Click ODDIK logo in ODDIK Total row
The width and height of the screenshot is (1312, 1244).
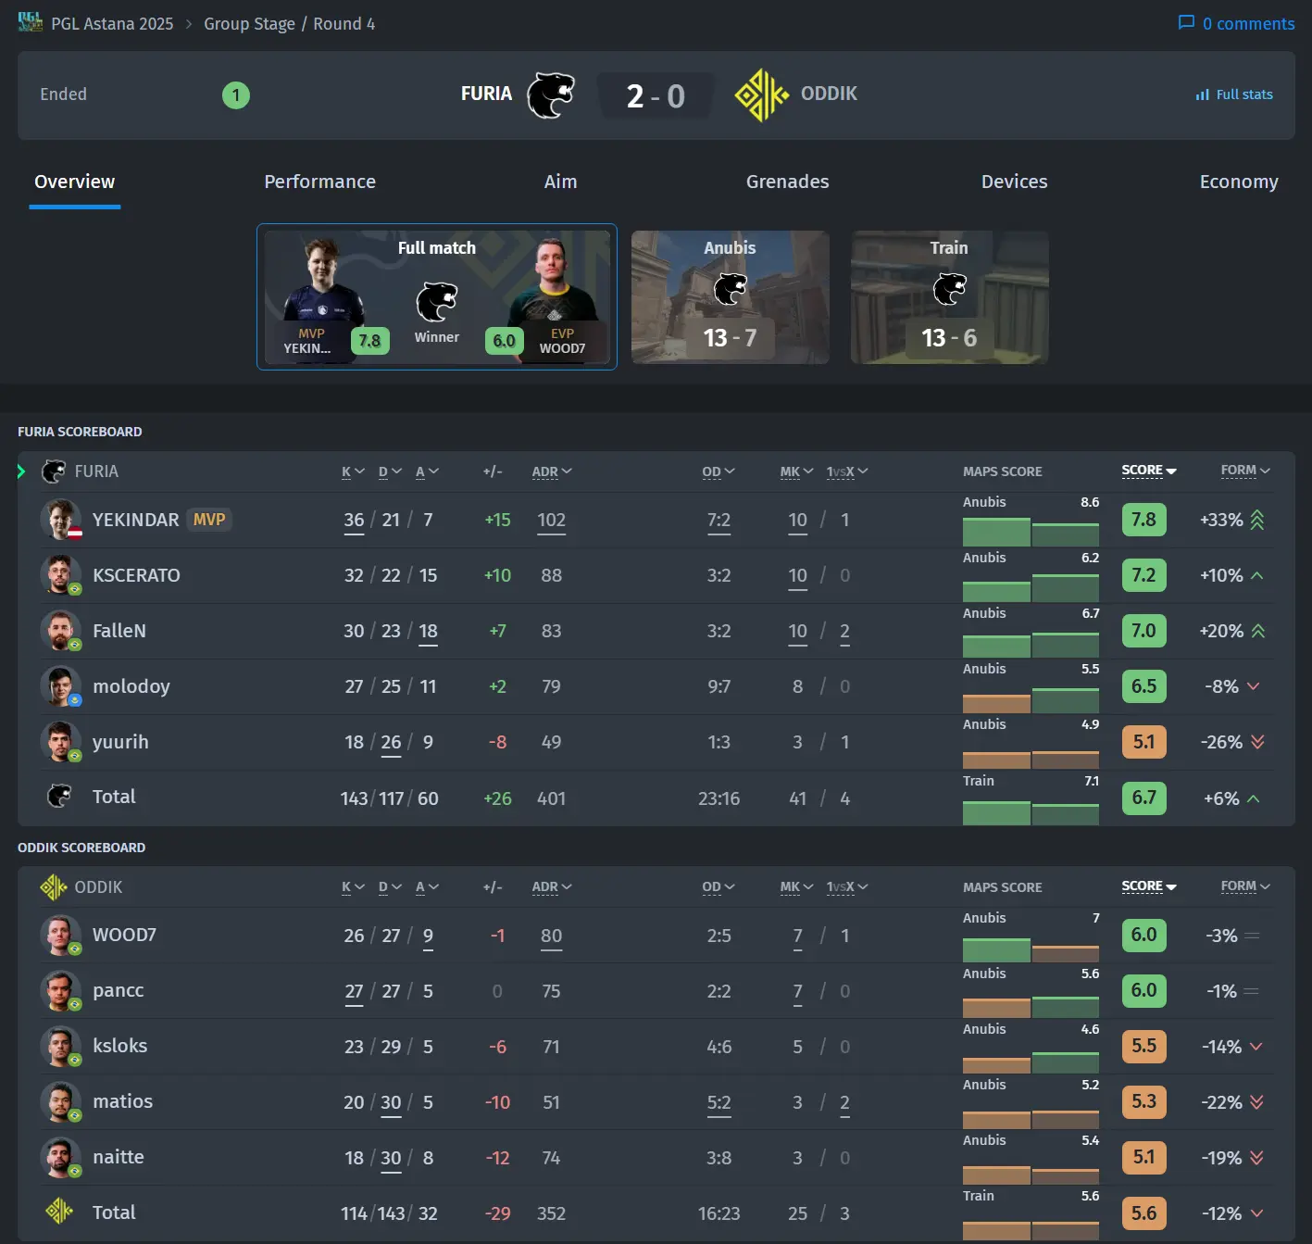[x=59, y=1212]
